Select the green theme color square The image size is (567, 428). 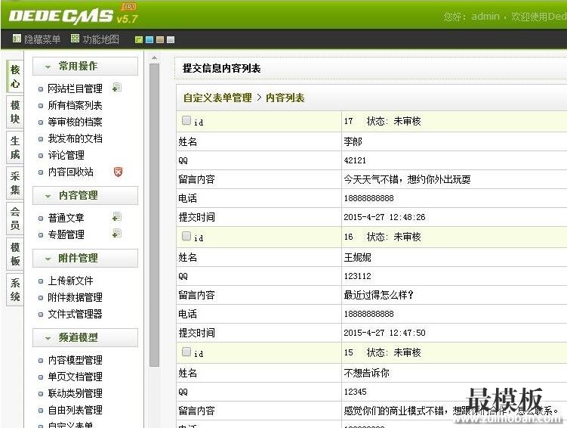[139, 39]
